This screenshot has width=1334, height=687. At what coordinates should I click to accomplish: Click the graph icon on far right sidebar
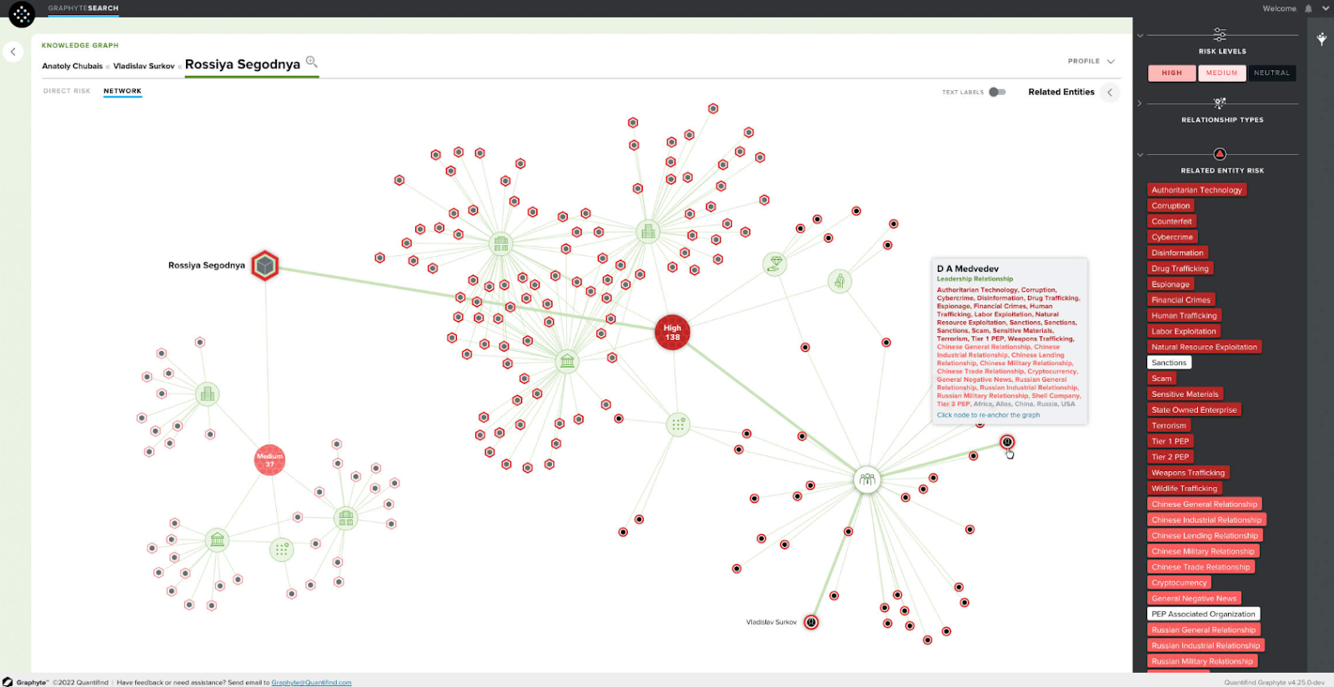tap(1321, 38)
